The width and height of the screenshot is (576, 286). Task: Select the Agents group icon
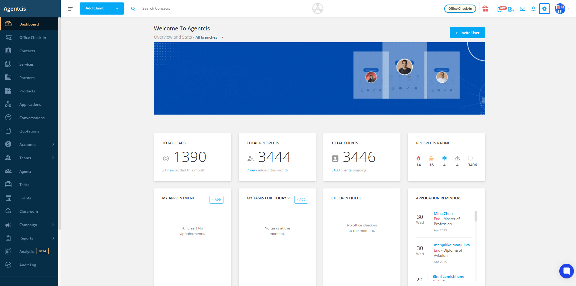point(8,171)
